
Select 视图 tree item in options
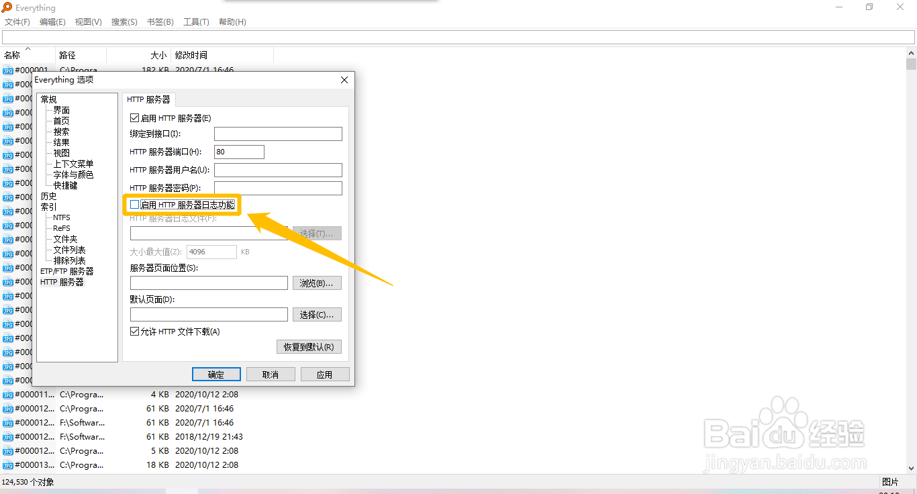pyautogui.click(x=61, y=153)
